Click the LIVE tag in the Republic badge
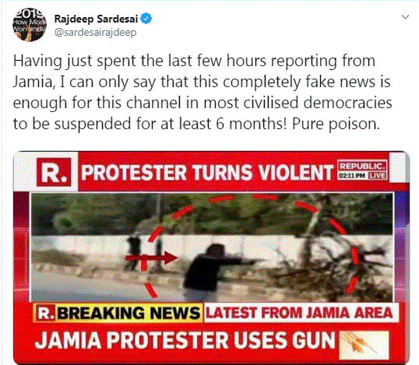 pos(377,176)
